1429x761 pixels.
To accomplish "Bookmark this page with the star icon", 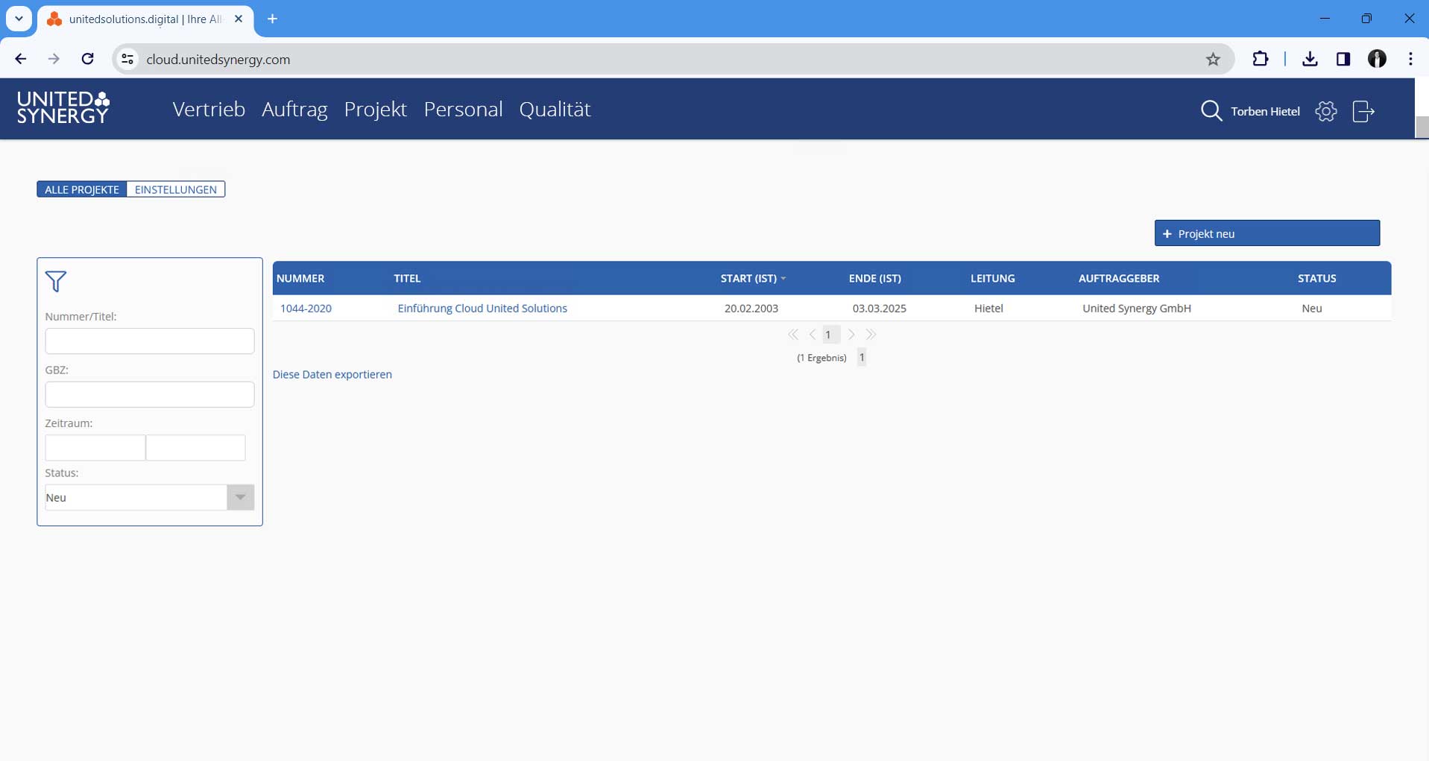I will (x=1213, y=60).
